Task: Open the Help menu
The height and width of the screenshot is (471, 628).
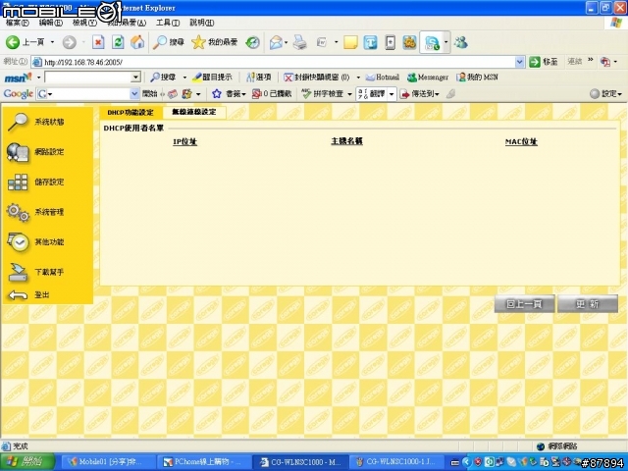Action: pos(202,23)
